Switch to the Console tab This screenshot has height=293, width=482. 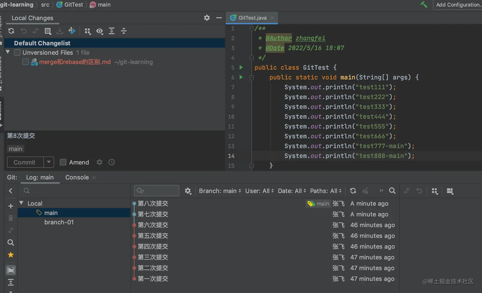pos(77,177)
